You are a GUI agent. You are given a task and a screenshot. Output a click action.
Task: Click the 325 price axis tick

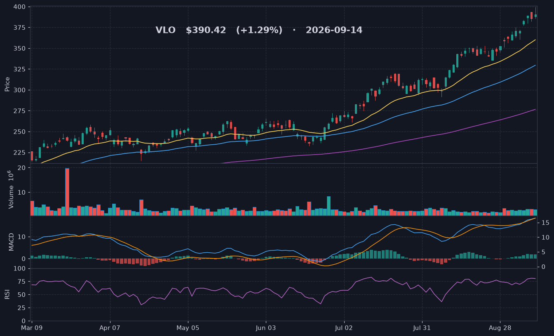[x=19, y=69]
